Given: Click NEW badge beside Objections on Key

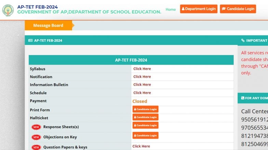Looking at the screenshot, I should pyautogui.click(x=36, y=137).
